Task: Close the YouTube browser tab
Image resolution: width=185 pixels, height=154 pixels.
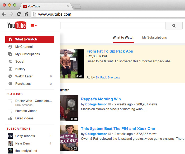Action: coord(68,6)
